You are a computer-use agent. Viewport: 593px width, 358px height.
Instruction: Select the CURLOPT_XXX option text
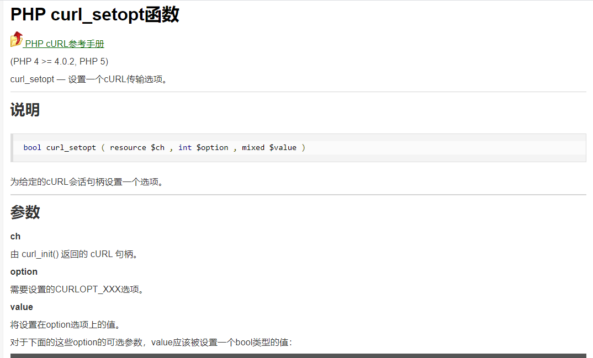tap(89, 288)
